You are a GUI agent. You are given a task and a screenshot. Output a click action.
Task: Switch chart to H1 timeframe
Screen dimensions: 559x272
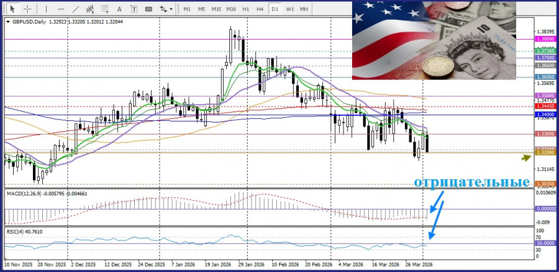245,9
